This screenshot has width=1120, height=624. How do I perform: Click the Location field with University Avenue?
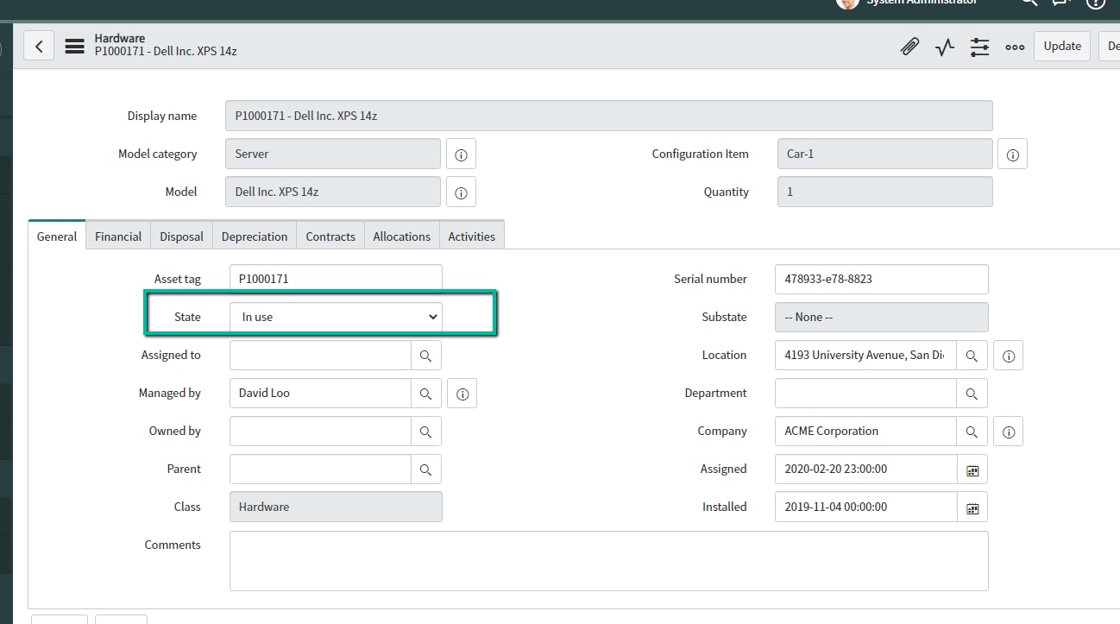865,356
